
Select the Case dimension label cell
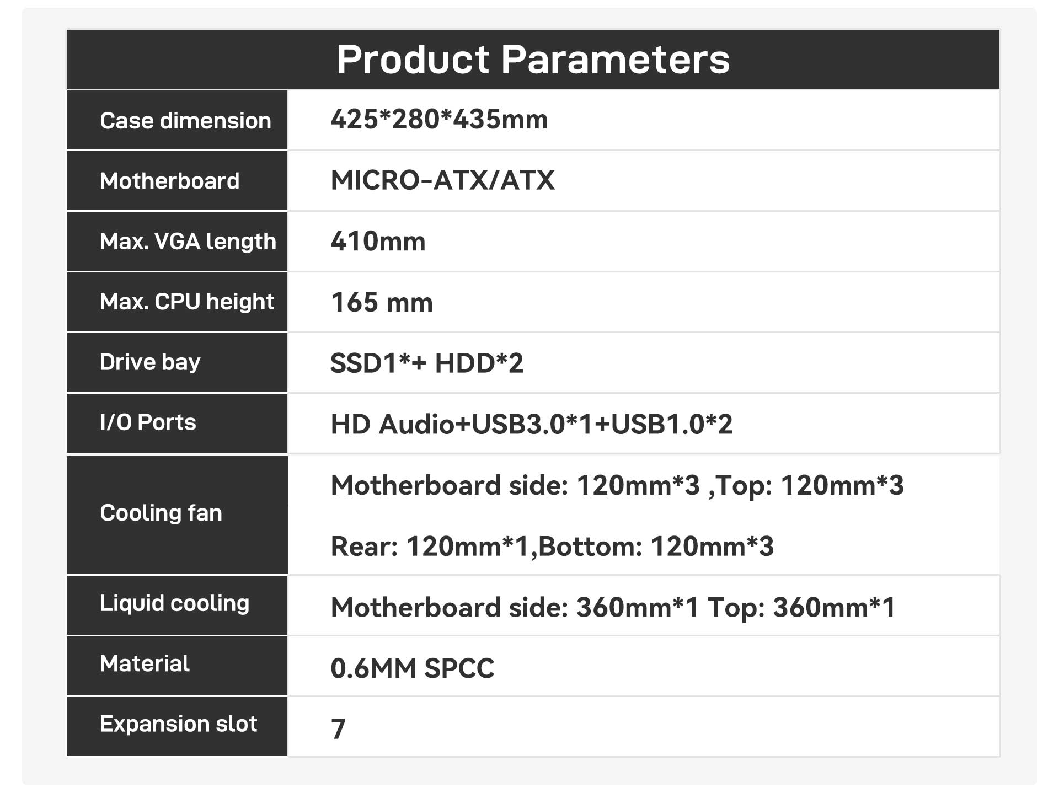pos(176,120)
